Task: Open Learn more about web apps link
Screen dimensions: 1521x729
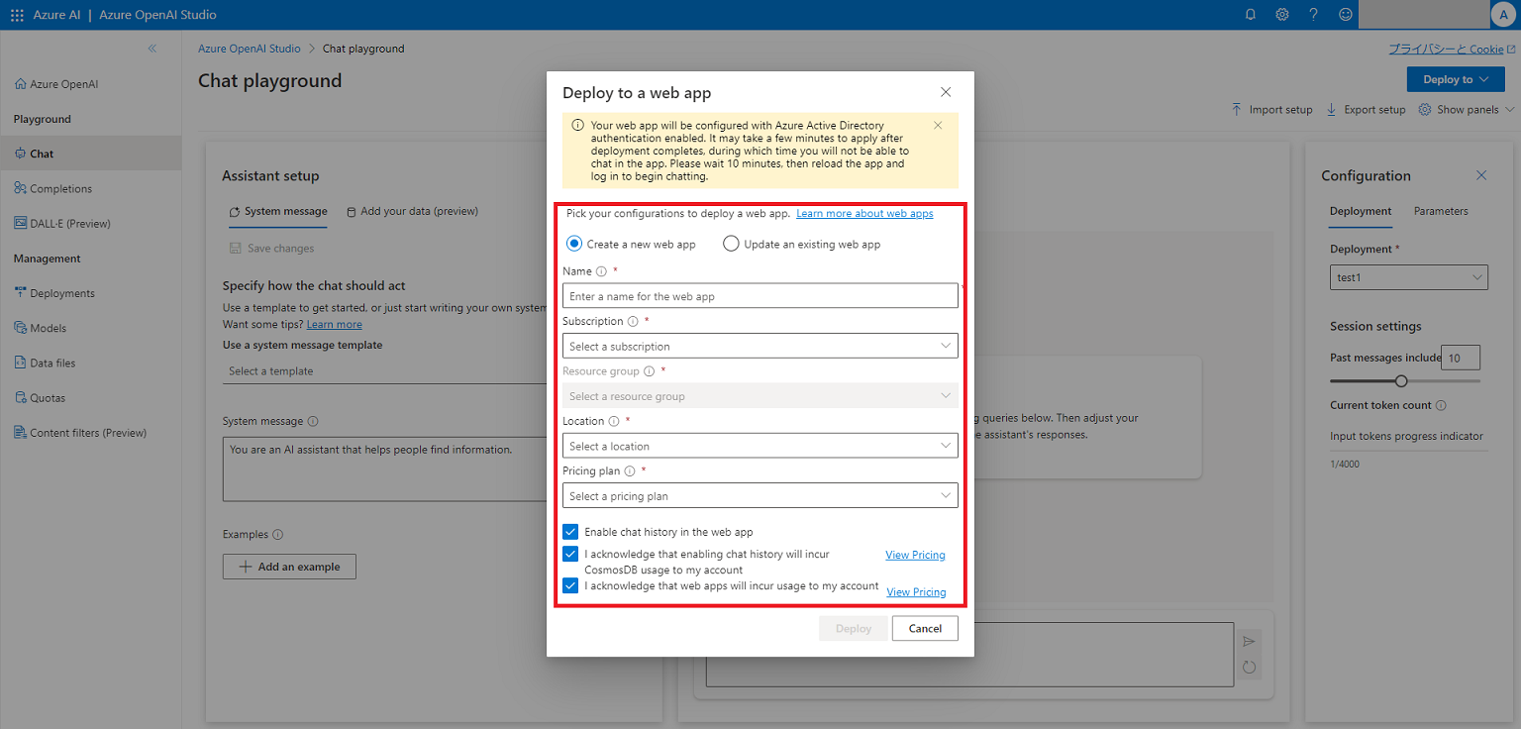Action: pyautogui.click(x=864, y=214)
